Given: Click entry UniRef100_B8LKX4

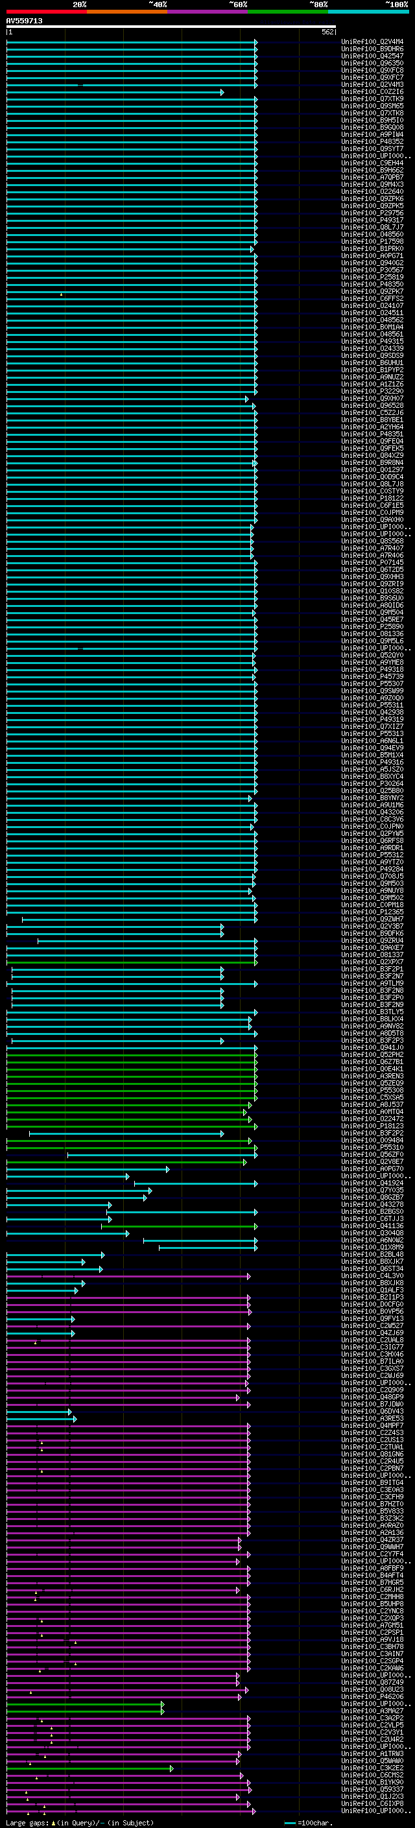Looking at the screenshot, I should 372,1019.
